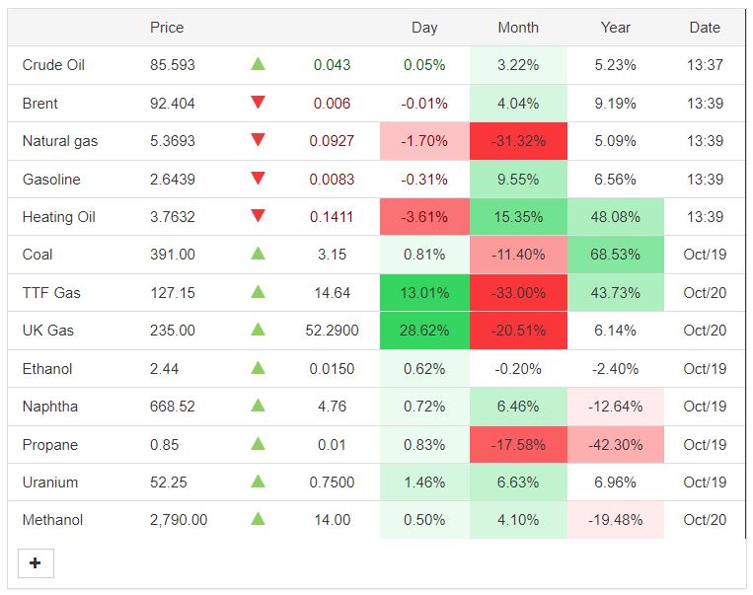Click the green up arrow for Crude Oil
This screenshot has width=753, height=595.
coord(258,65)
